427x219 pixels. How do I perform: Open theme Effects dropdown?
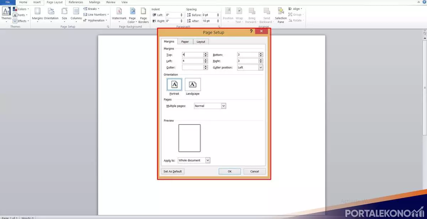point(21,21)
